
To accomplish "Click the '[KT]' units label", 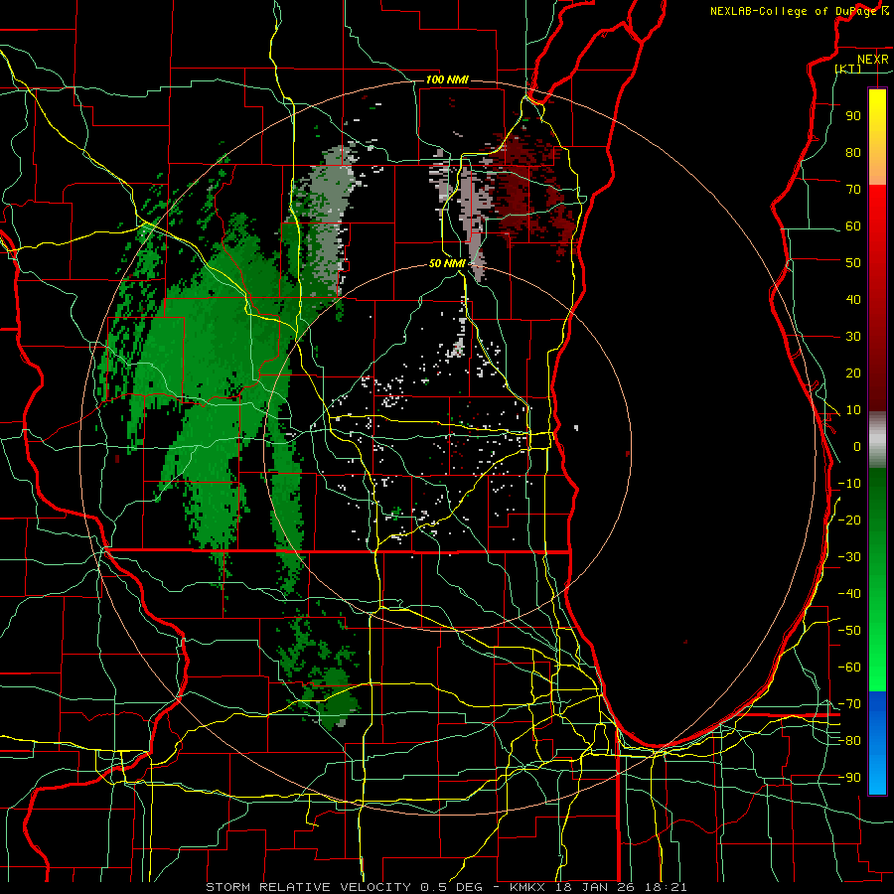I will tap(848, 69).
